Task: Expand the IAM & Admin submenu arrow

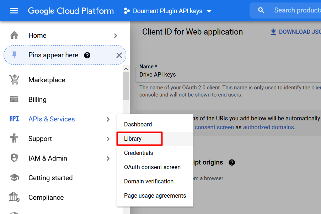Action: click(108, 158)
